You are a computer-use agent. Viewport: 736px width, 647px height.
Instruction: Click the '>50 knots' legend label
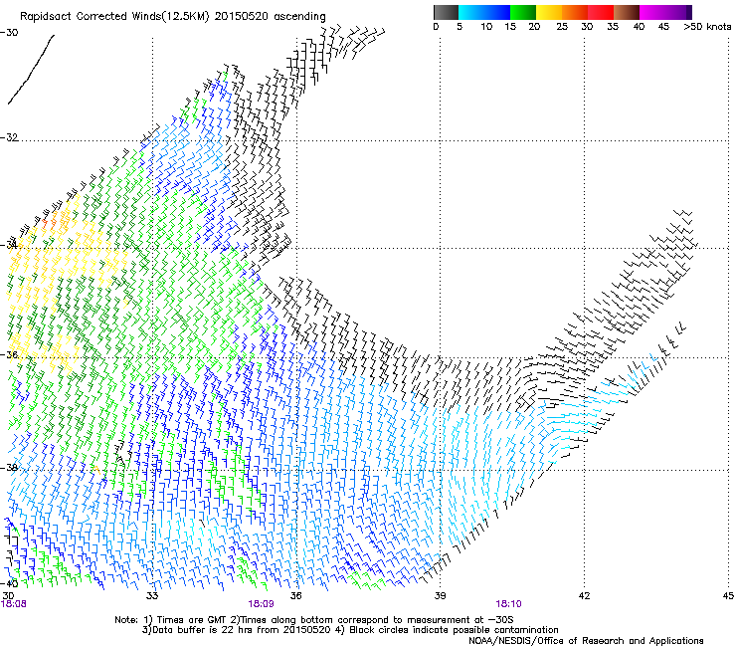coord(707,27)
